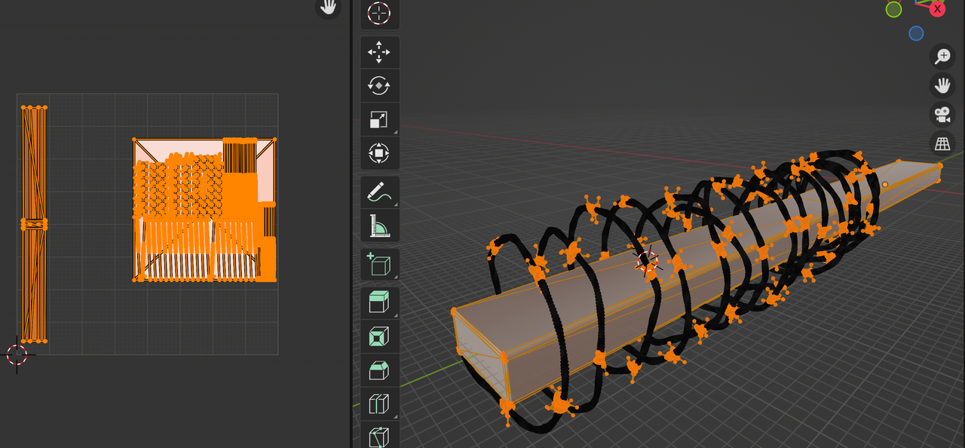Select the Measure tool

(378, 226)
